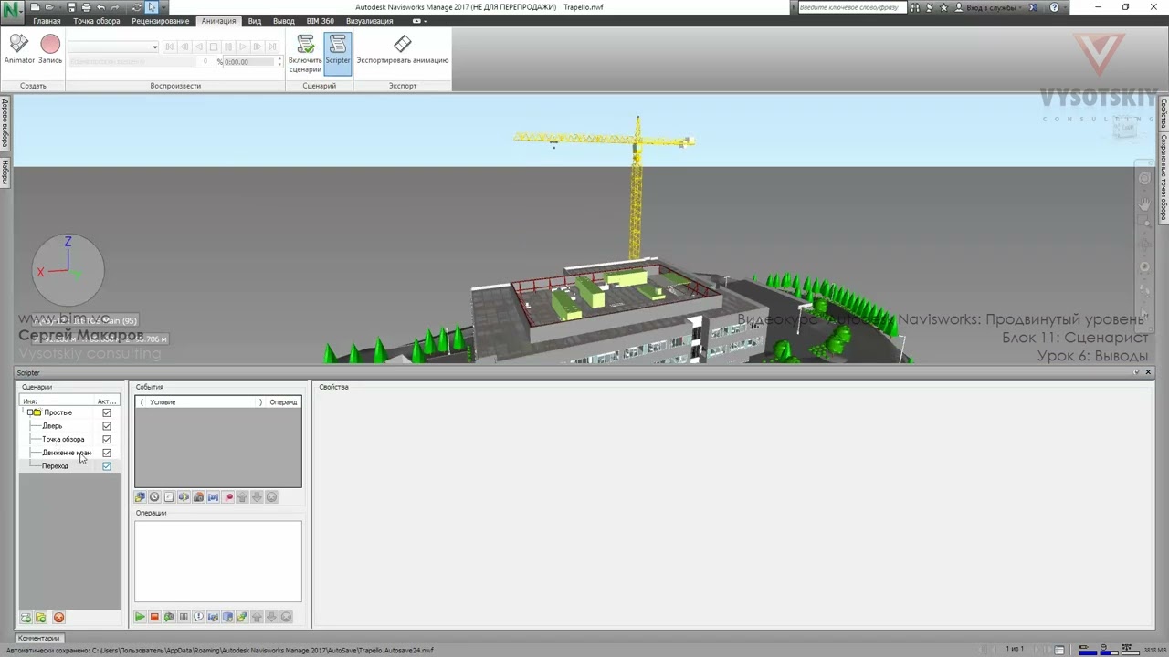Undo via quick access toolbar arrow
Image resolution: width=1169 pixels, height=657 pixels.
pos(100,7)
